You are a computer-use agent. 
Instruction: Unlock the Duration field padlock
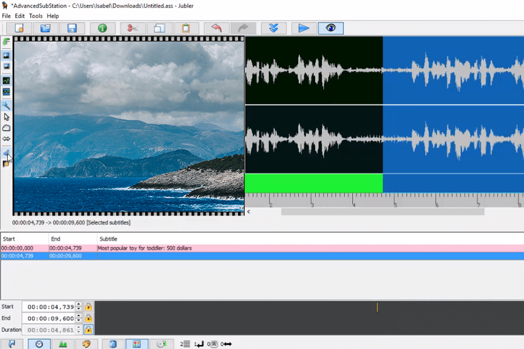(x=88, y=329)
